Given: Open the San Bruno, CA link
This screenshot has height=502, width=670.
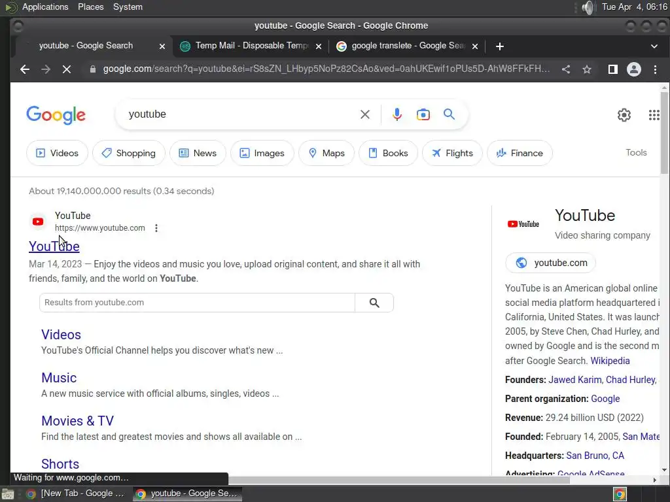Looking at the screenshot, I should (x=595, y=456).
